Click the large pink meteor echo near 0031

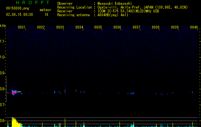tap(14, 92)
